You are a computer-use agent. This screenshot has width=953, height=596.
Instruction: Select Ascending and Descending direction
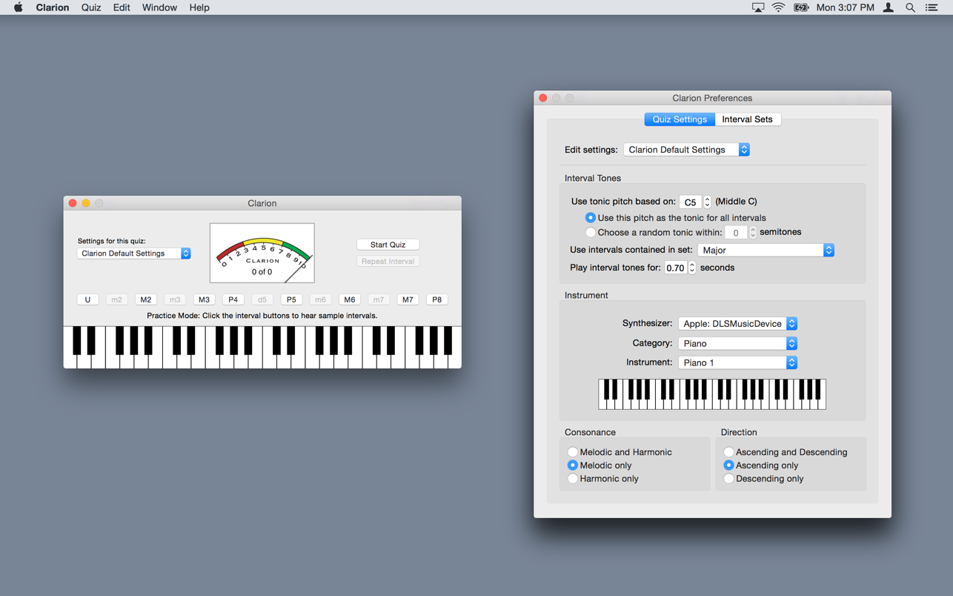coord(729,452)
